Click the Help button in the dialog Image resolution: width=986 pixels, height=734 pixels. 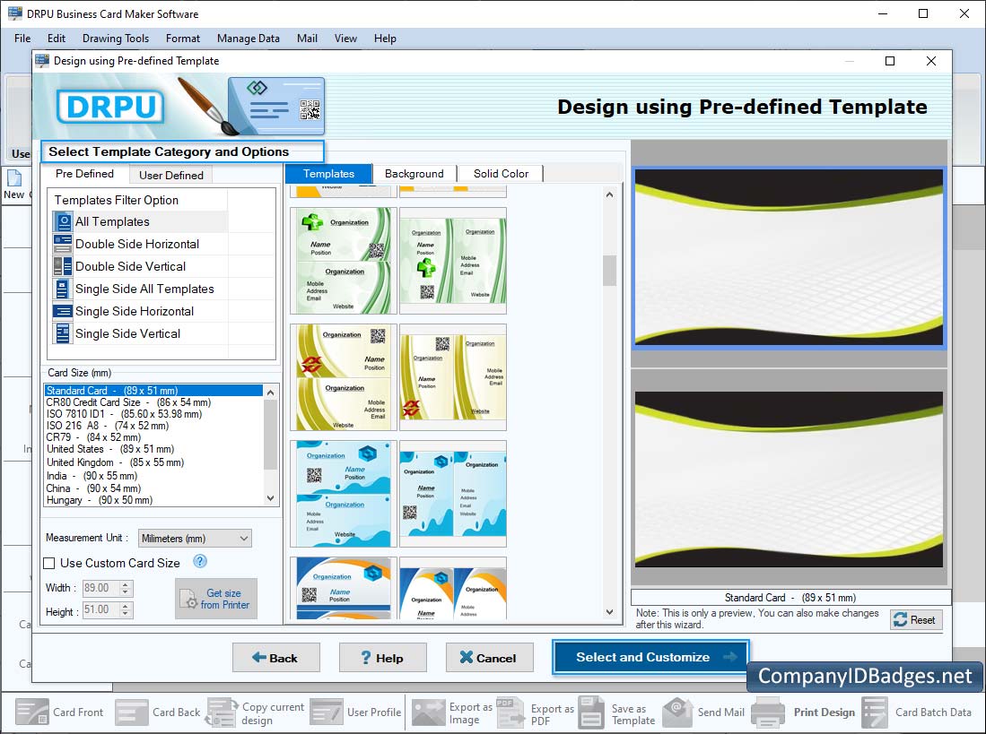pos(382,658)
